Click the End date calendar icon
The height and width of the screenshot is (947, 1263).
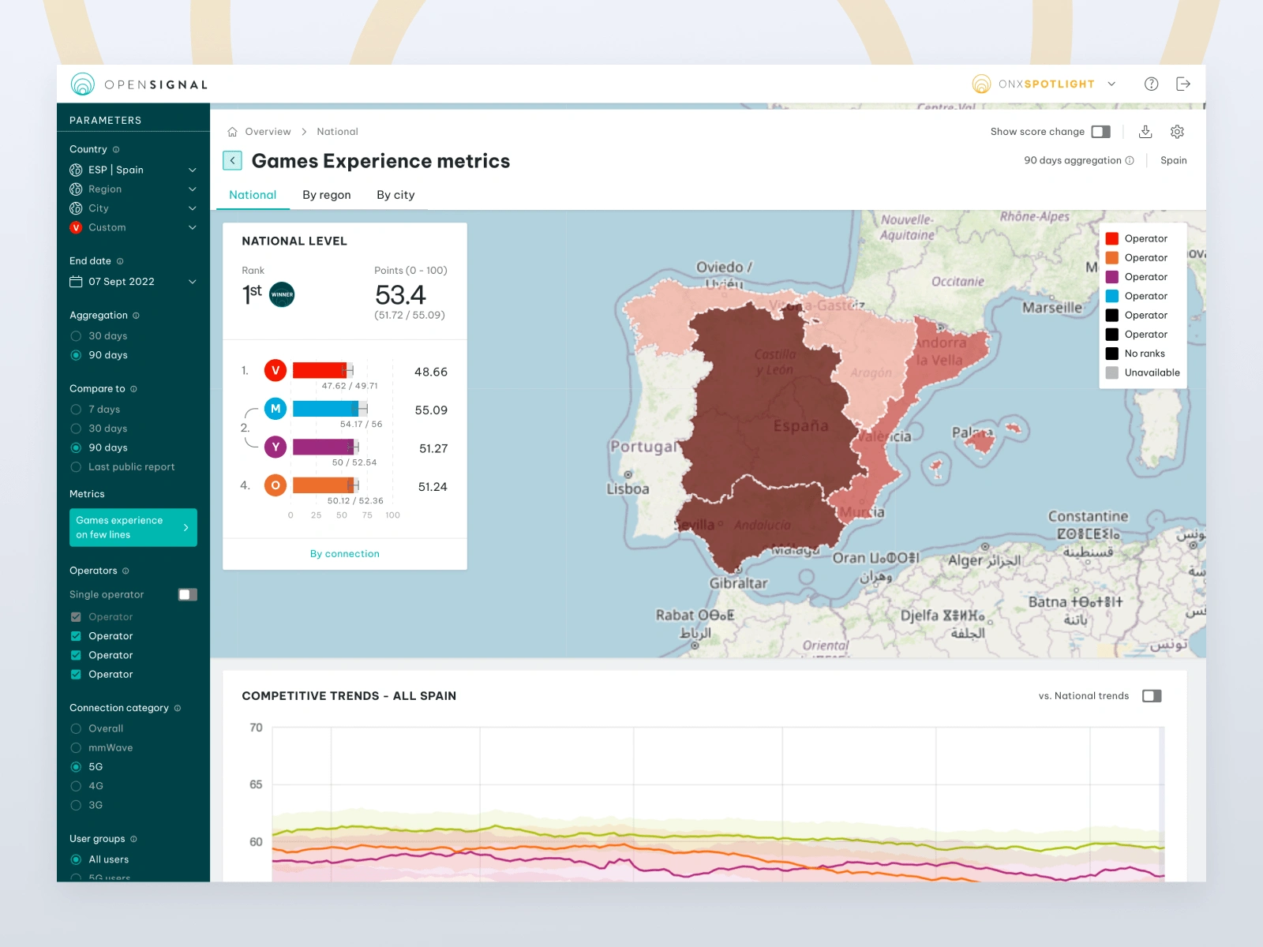click(76, 282)
